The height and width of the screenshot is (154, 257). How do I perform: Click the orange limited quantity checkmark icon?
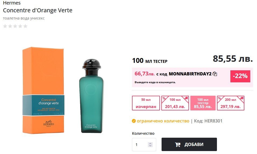coord(134,121)
